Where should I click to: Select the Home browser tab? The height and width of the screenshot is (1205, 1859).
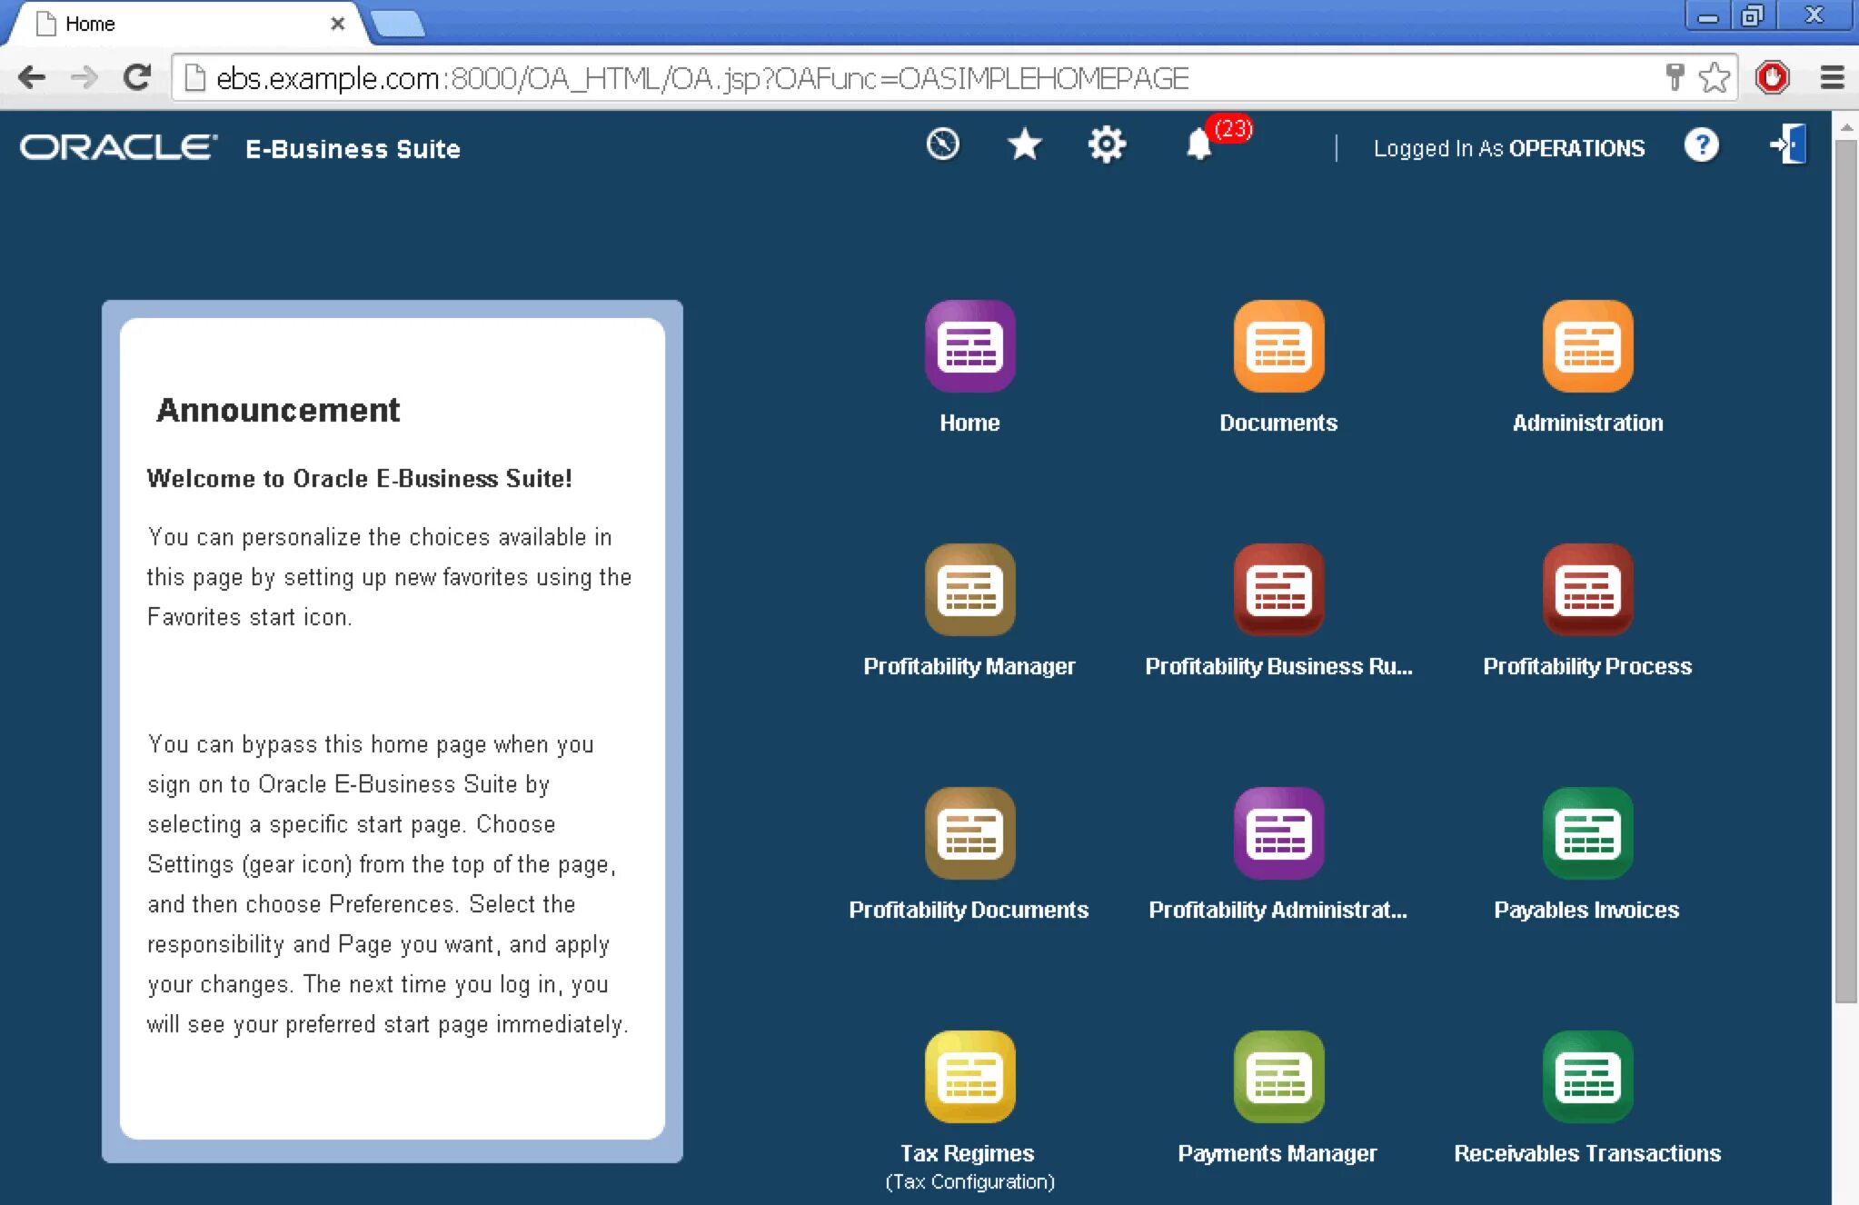pyautogui.click(x=182, y=24)
